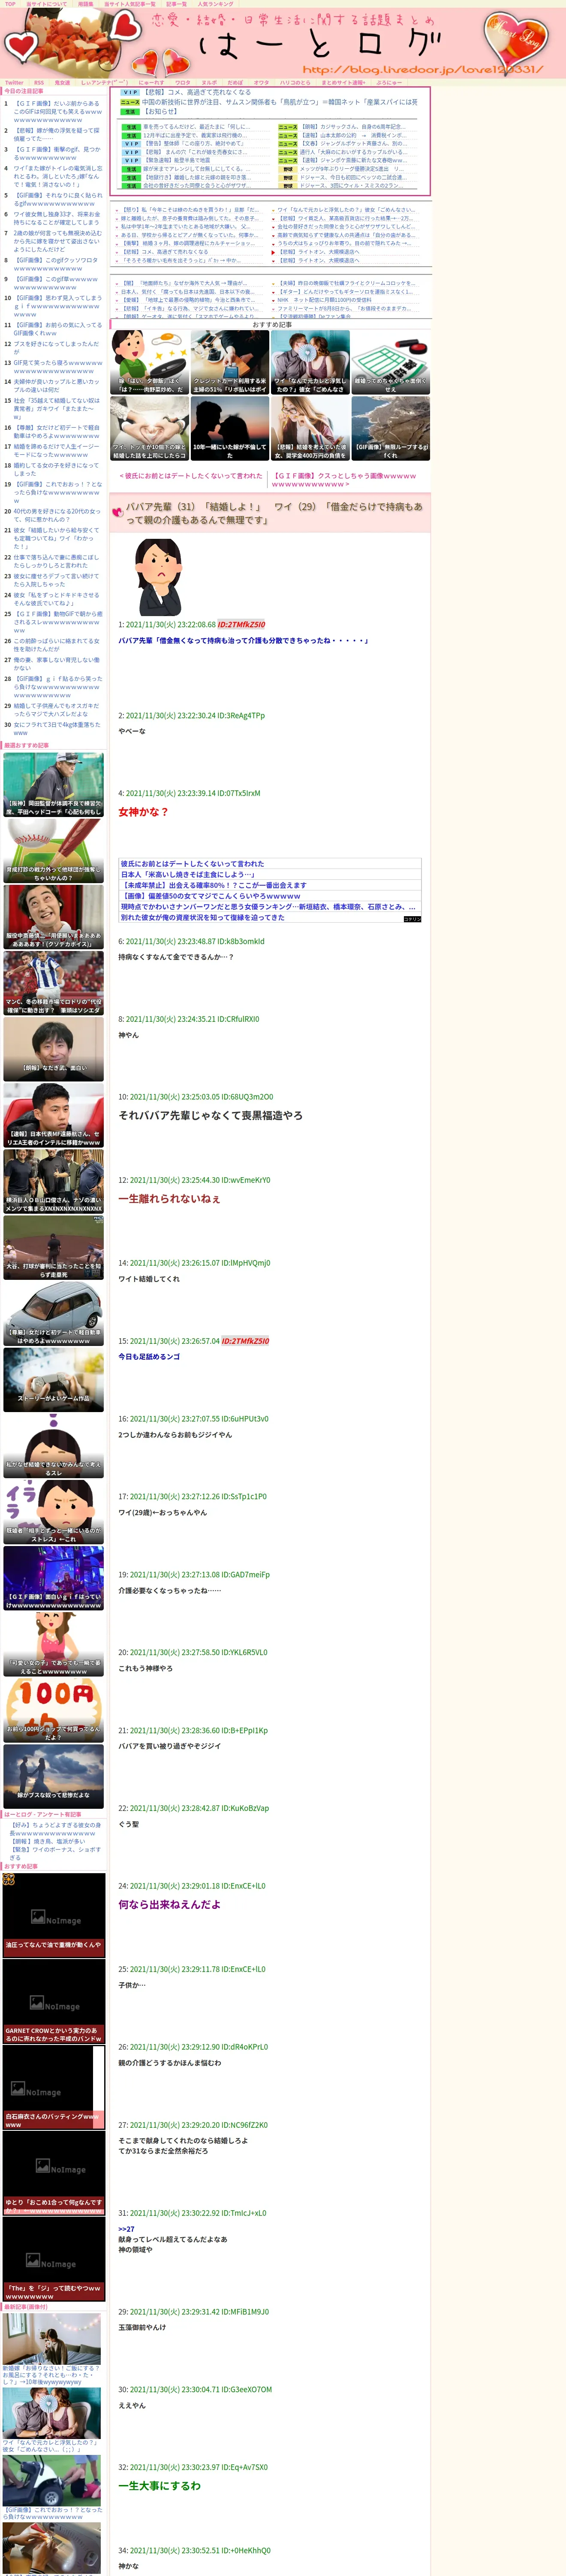Select comment text 一生大事にするわ

(x=160, y=2486)
